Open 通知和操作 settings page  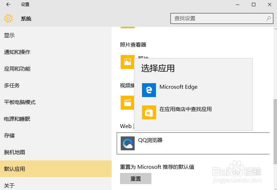pos(56,52)
